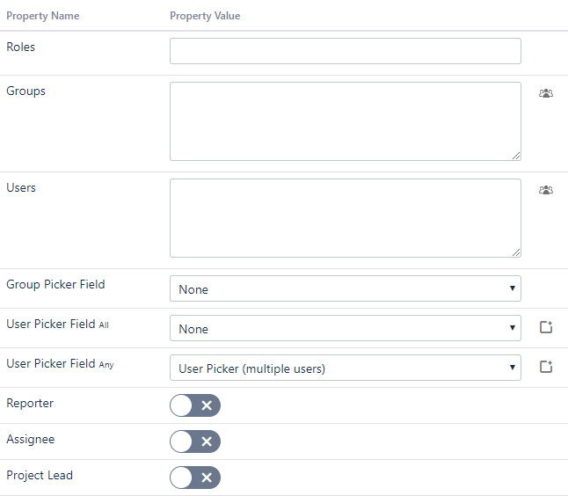
Task: Click the X icon on Assignee toggle
Action: click(207, 441)
